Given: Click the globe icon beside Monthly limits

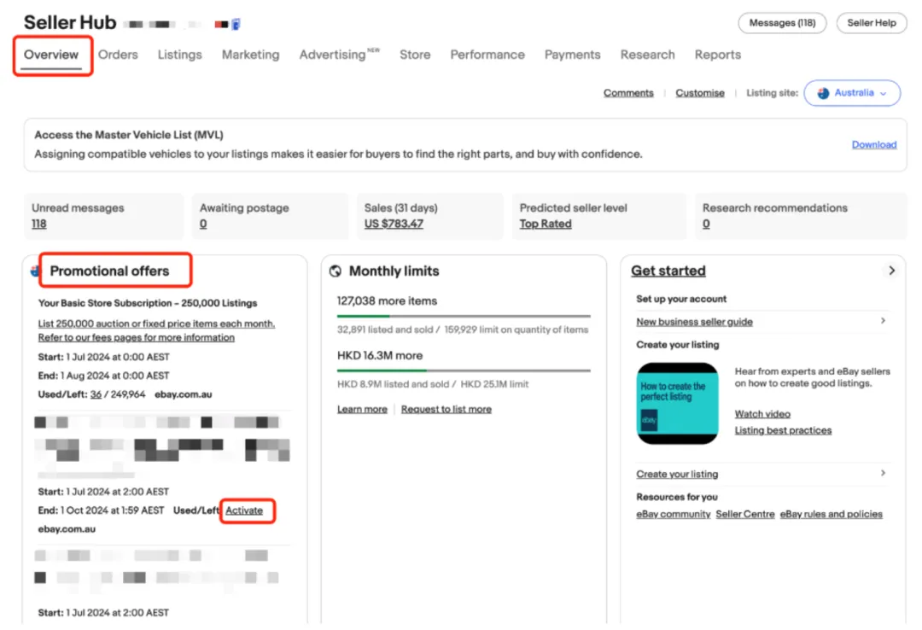Looking at the screenshot, I should click(336, 271).
